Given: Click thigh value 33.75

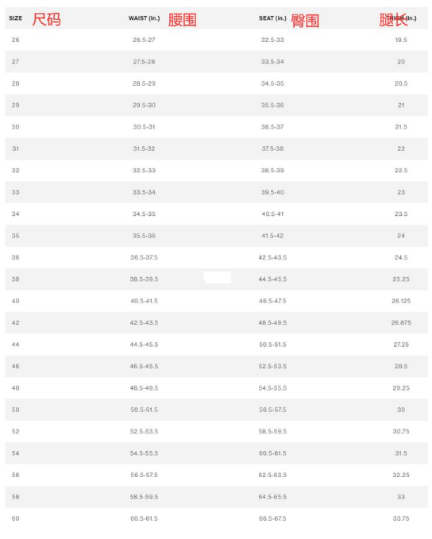Looking at the screenshot, I should (x=401, y=518).
